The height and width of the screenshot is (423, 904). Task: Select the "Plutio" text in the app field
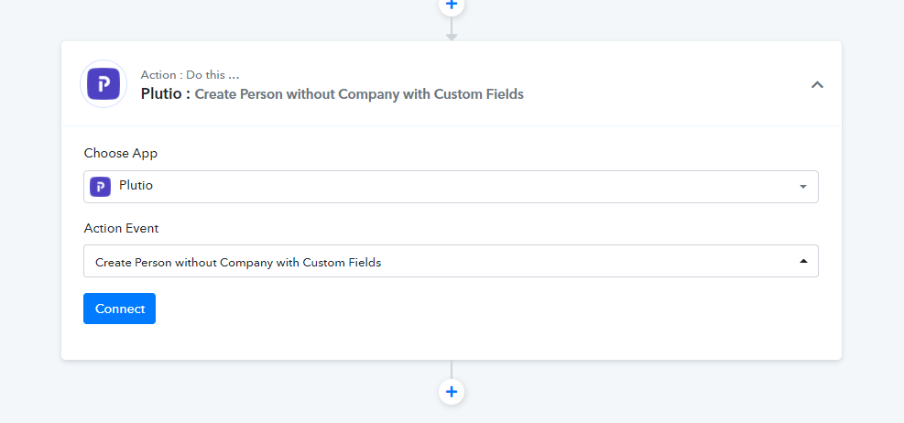pyautogui.click(x=136, y=186)
